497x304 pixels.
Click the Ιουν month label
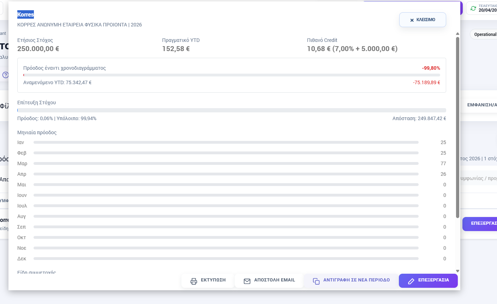tap(22, 195)
